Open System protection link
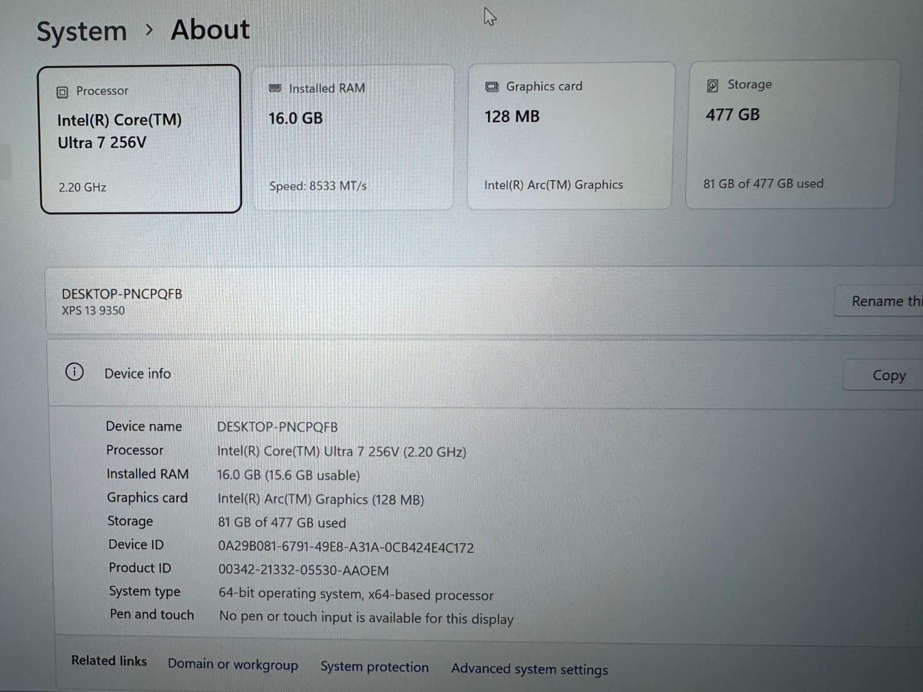This screenshot has width=923, height=692. click(374, 667)
